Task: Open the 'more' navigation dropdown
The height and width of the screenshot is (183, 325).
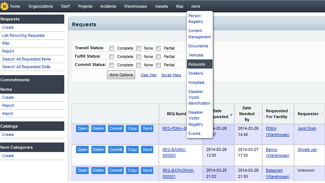Action: [195, 6]
